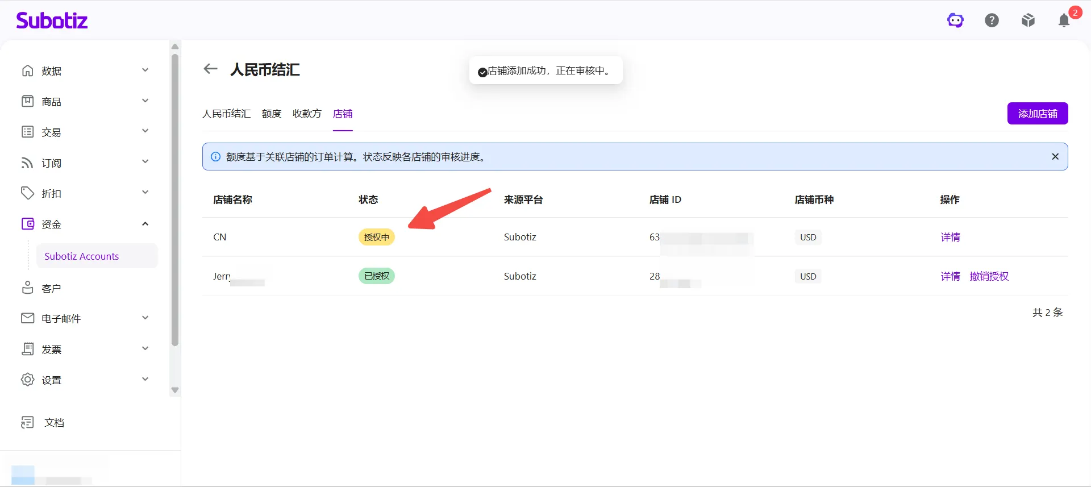The height and width of the screenshot is (487, 1091).
Task: Click USD currency tag in Jerr row
Action: coord(808,276)
